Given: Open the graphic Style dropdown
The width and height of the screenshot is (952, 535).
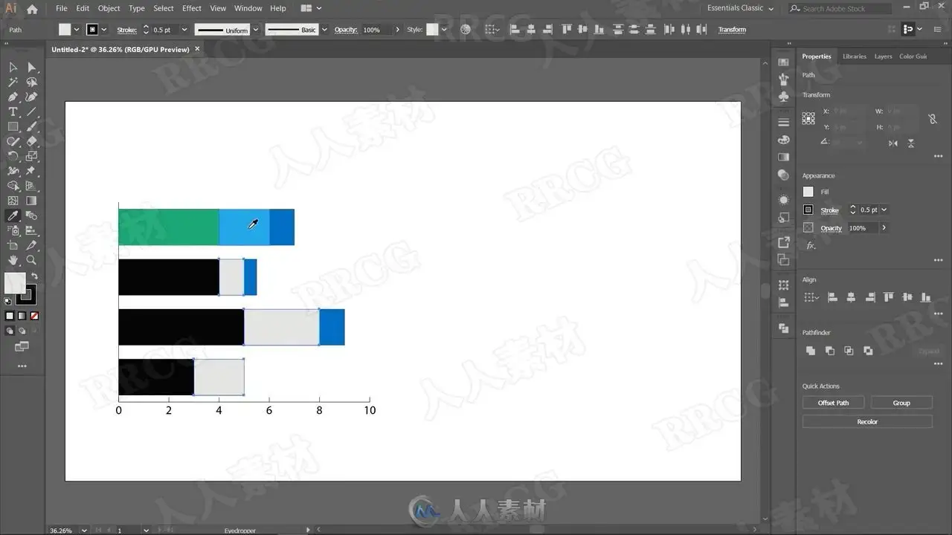Looking at the screenshot, I should (x=444, y=30).
